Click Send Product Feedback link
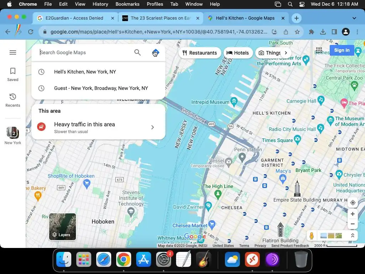This screenshot has height=274, width=365. tap(290, 245)
